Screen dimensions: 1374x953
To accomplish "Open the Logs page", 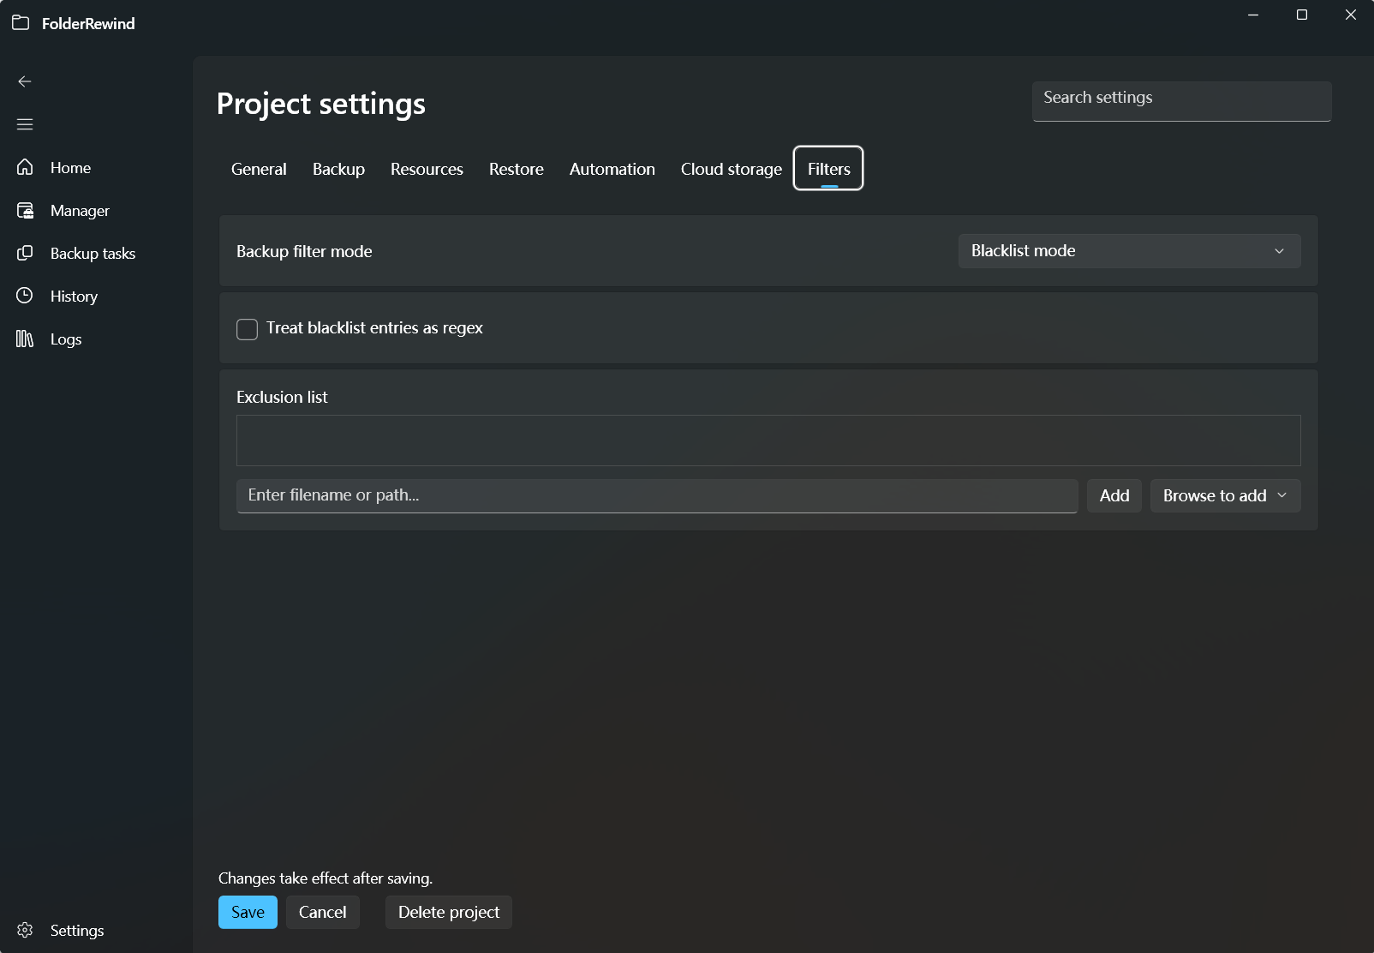I will pyautogui.click(x=96, y=339).
